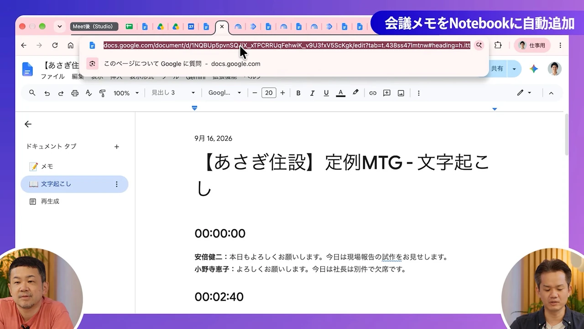Open the zoom 100% dropdown
This screenshot has width=584, height=329.
(126, 93)
